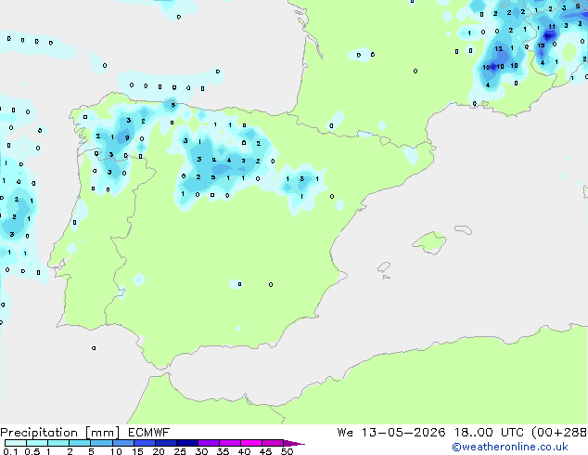The width and height of the screenshot is (588, 455).
Task: Click the 'Precipitation [mm]' title text
Action: click(x=59, y=433)
